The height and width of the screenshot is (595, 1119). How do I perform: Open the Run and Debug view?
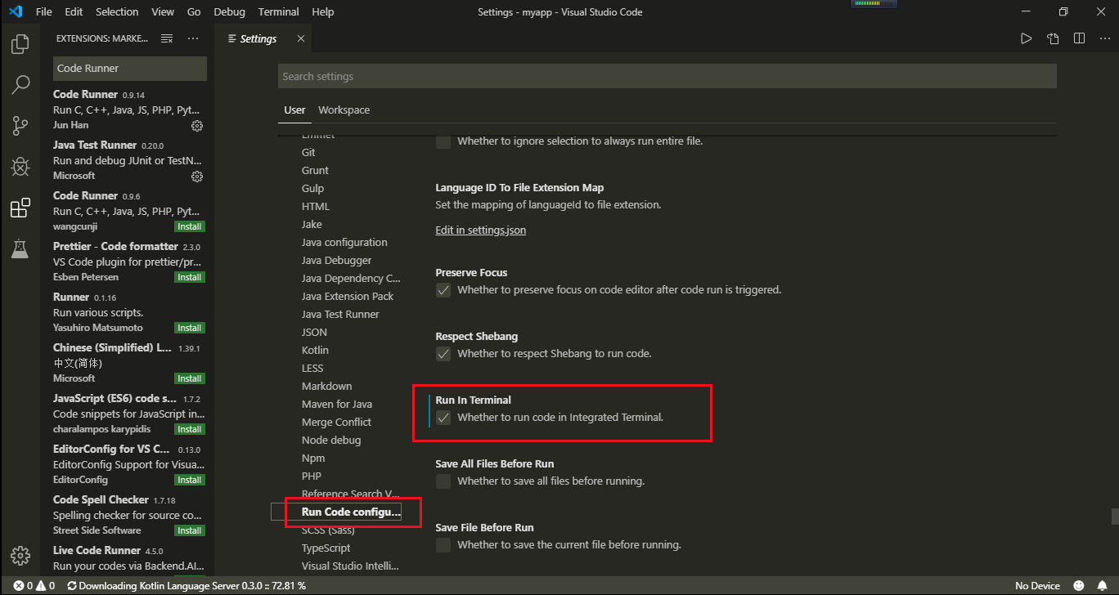20,166
